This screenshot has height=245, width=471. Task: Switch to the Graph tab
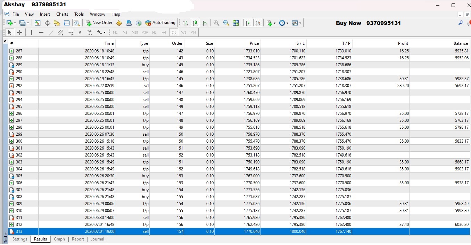(59, 239)
